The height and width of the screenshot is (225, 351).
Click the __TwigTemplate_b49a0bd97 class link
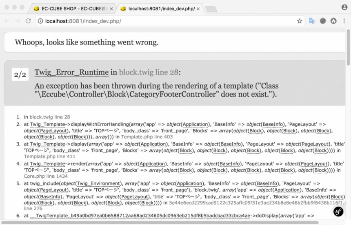[x=140, y=216]
